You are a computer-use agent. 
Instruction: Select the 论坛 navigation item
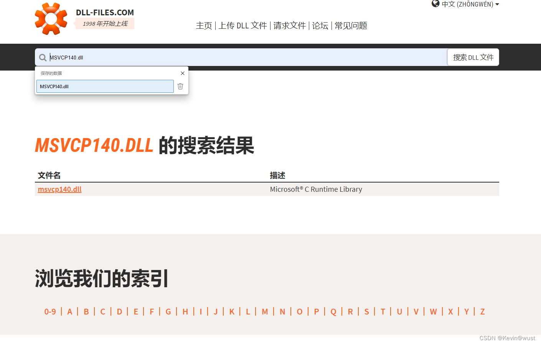[320, 26]
